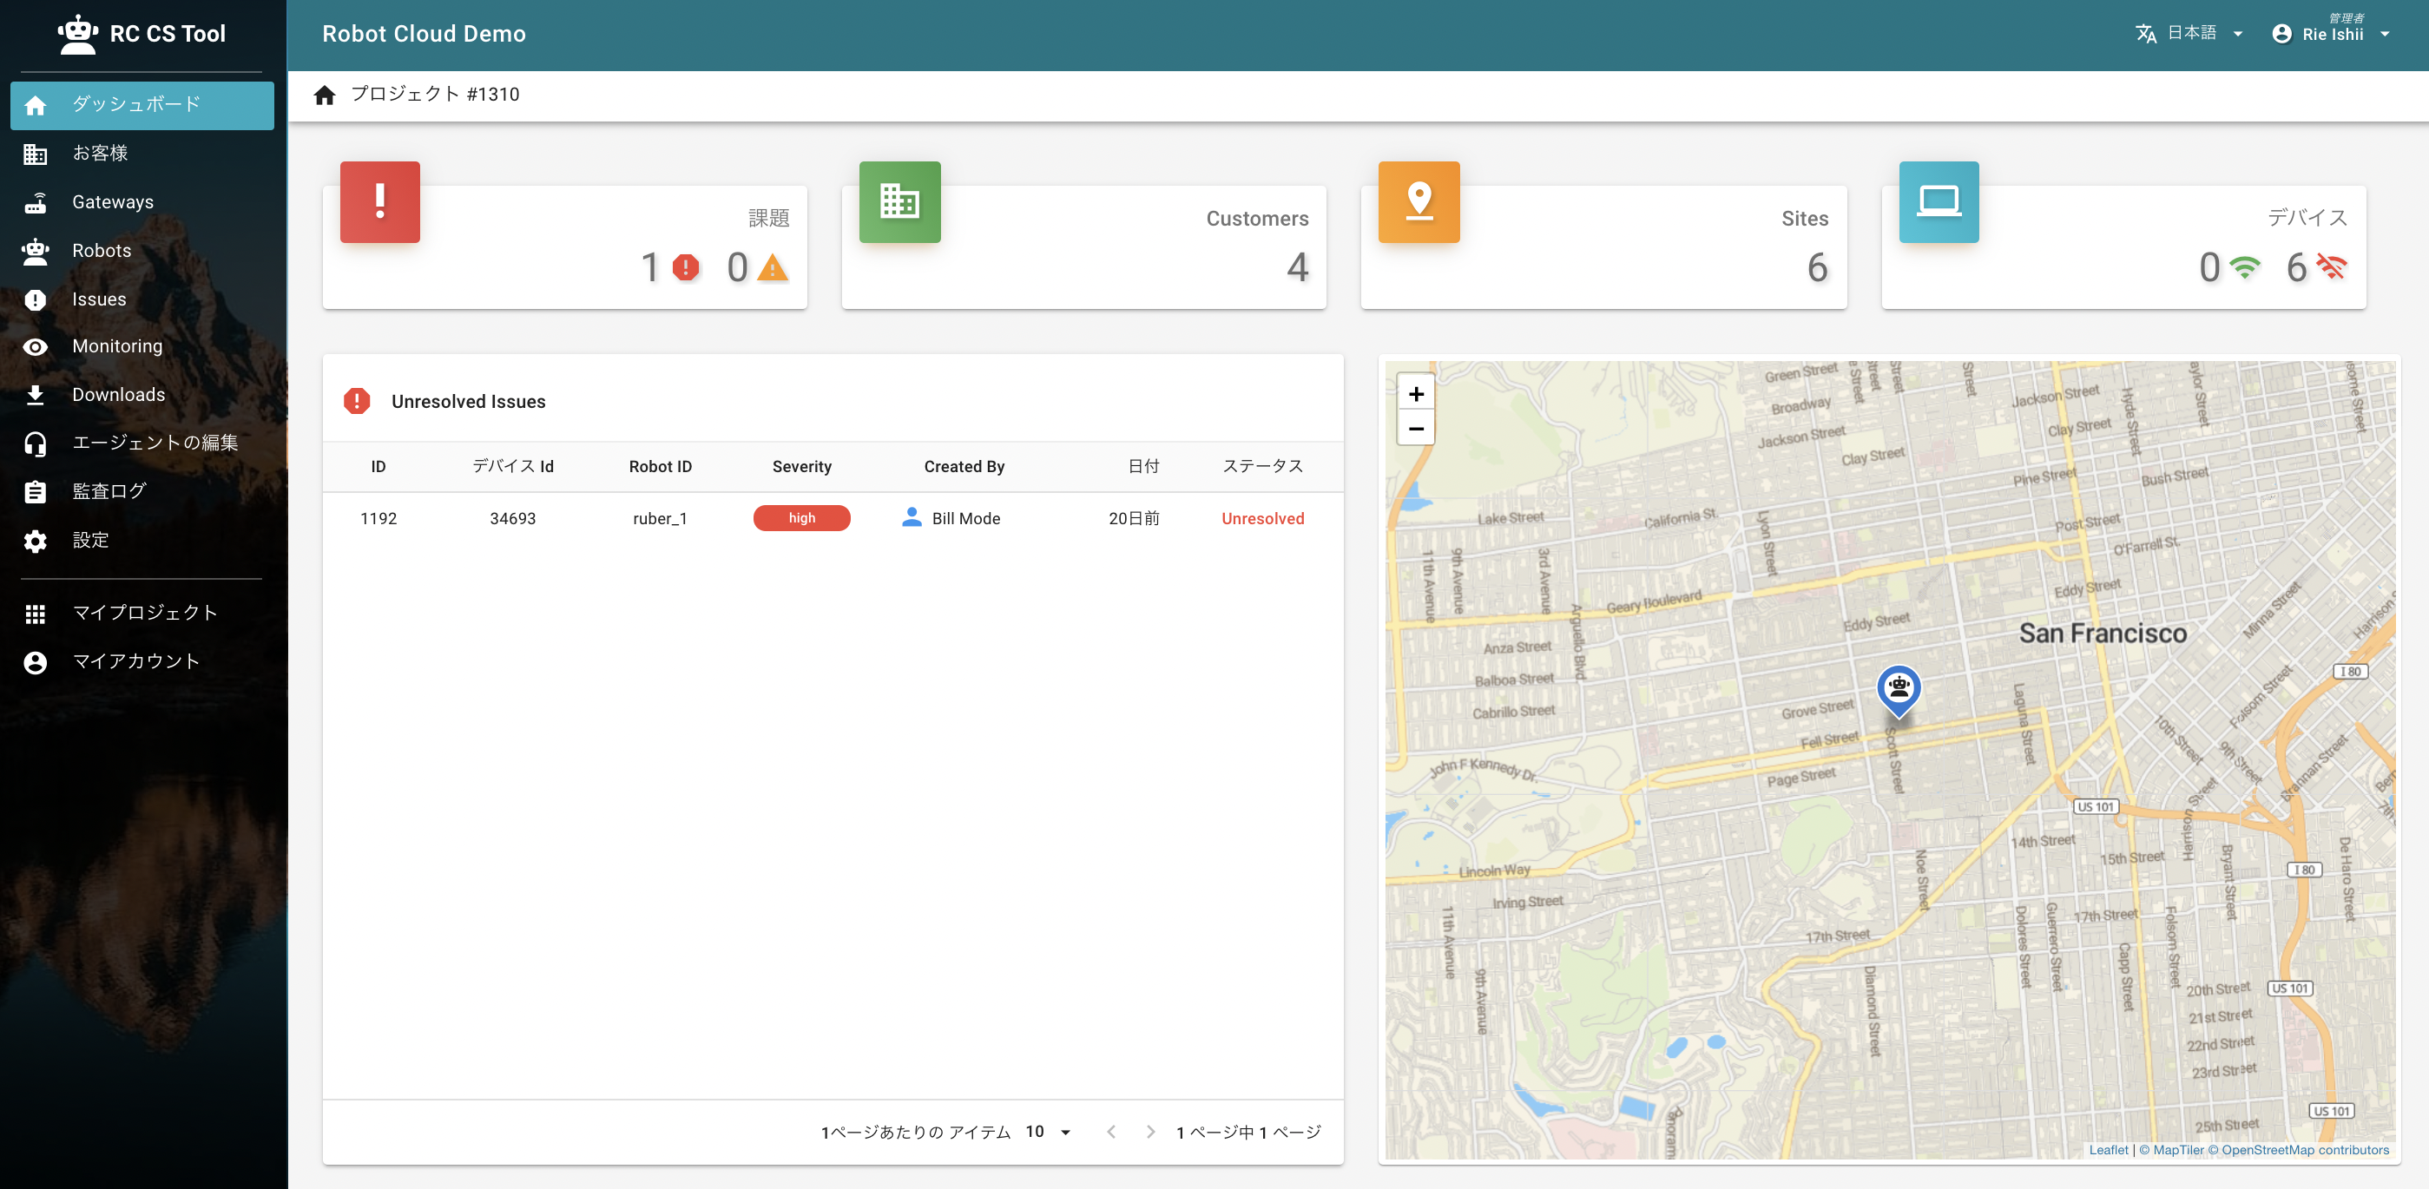Image resolution: width=2429 pixels, height=1189 pixels.
Task: Click the ID column header
Action: point(379,467)
